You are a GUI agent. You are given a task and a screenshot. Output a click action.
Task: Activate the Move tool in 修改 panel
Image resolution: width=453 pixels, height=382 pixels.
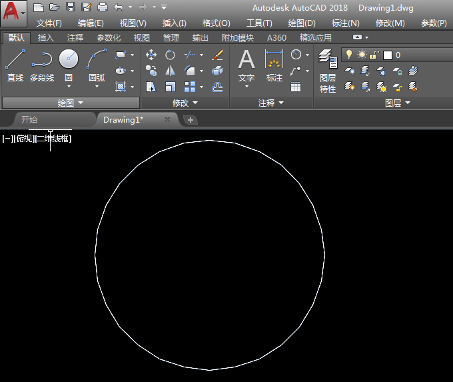(151, 55)
